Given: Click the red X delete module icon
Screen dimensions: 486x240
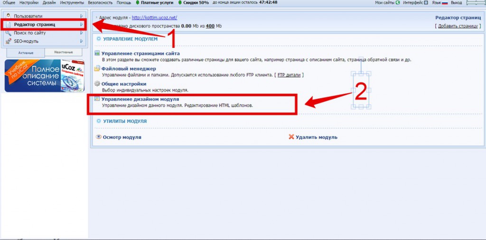Looking at the screenshot, I should pos(291,137).
